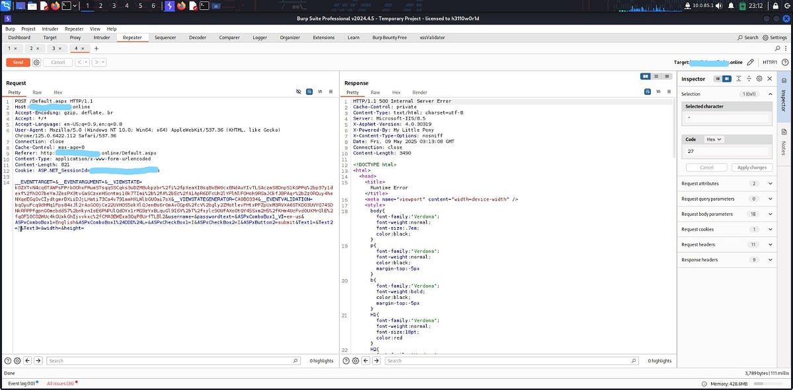
Task: Open Repeater help question mark icon
Action: (x=784, y=62)
